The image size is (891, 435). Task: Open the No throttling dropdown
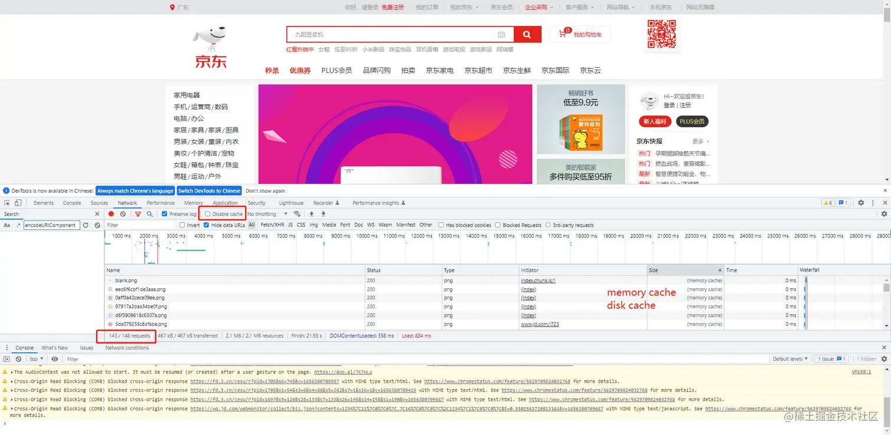(268, 214)
